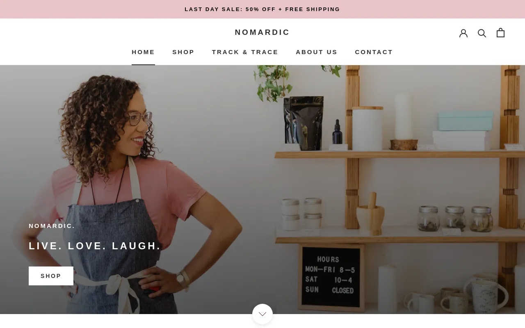The image size is (525, 328).
Task: Click the black pouch on the shelf
Action: [x=304, y=123]
